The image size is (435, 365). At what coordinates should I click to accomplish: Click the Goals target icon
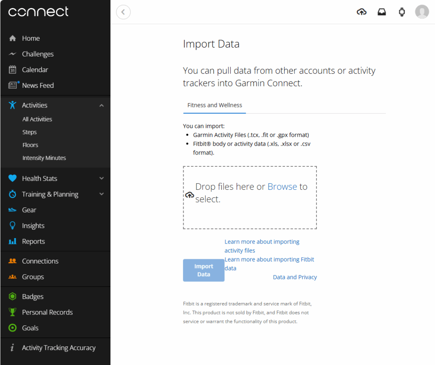(x=12, y=328)
